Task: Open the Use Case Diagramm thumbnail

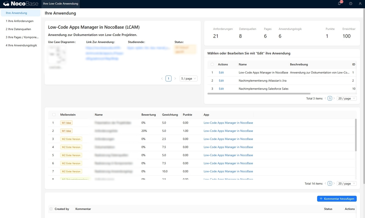Action: coord(56,55)
